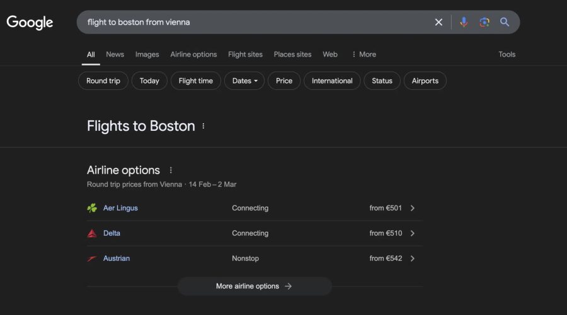Select the Round trip filter chip

(103, 81)
